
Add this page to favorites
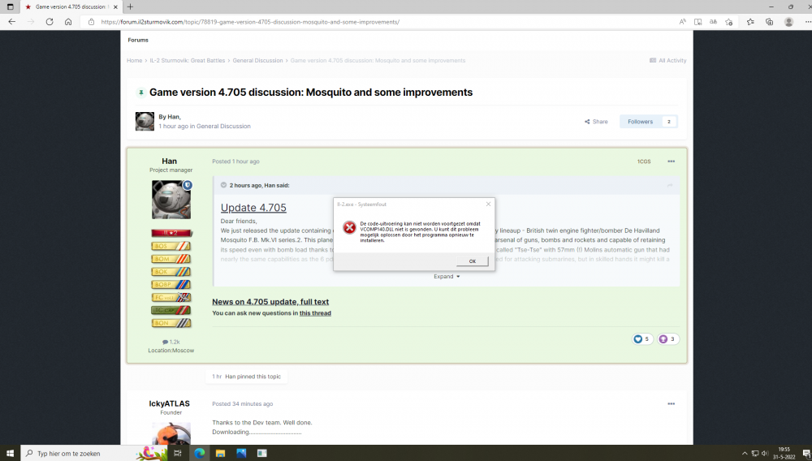(x=728, y=22)
